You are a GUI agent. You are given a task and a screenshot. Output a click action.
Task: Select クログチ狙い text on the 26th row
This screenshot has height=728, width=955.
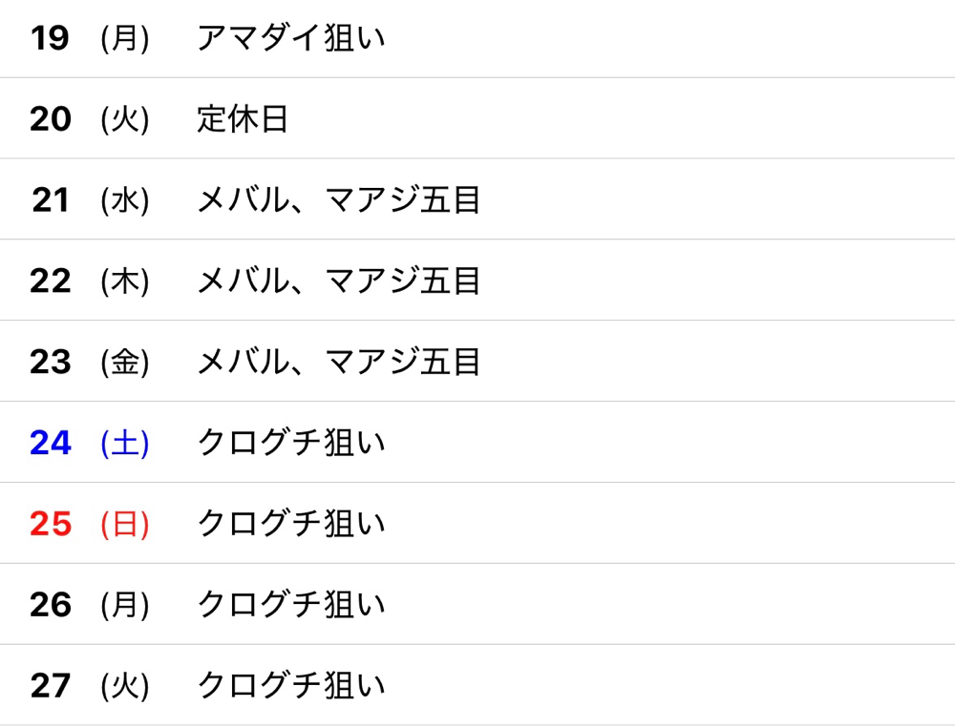290,605
